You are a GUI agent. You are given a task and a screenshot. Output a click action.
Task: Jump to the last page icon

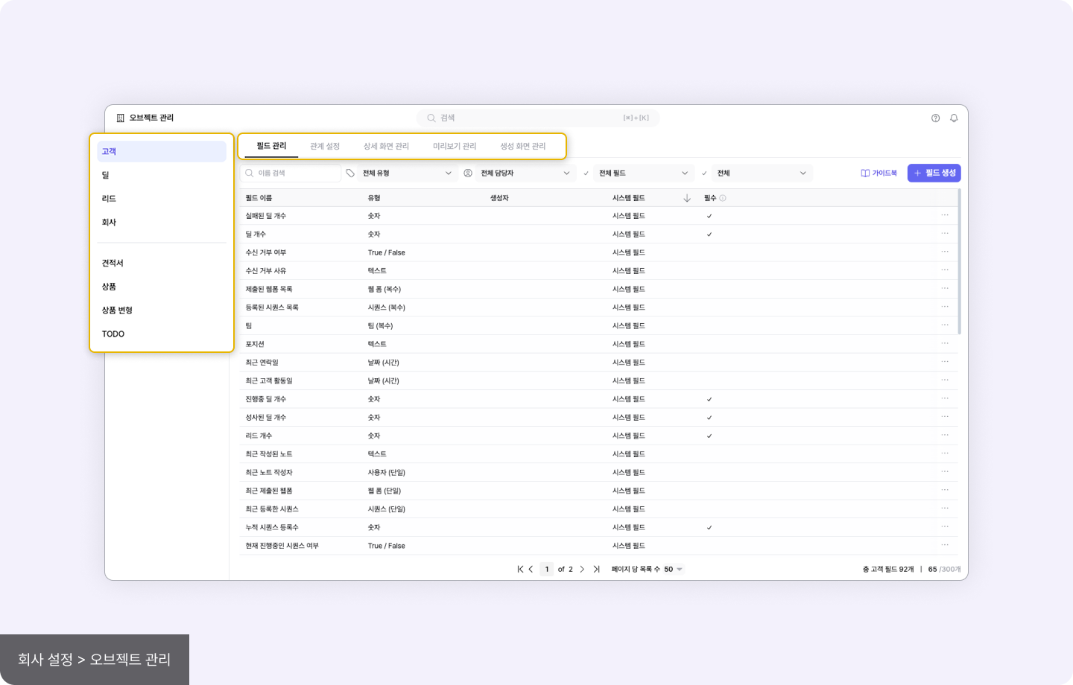pos(596,570)
